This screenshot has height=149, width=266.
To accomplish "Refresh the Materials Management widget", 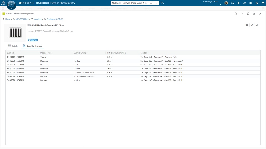I will tap(248, 14).
